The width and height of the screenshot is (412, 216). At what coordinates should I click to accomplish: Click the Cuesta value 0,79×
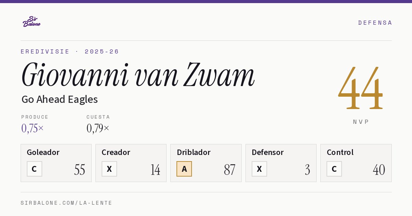point(98,128)
